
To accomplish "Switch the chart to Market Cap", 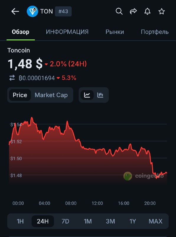I will tap(51, 95).
